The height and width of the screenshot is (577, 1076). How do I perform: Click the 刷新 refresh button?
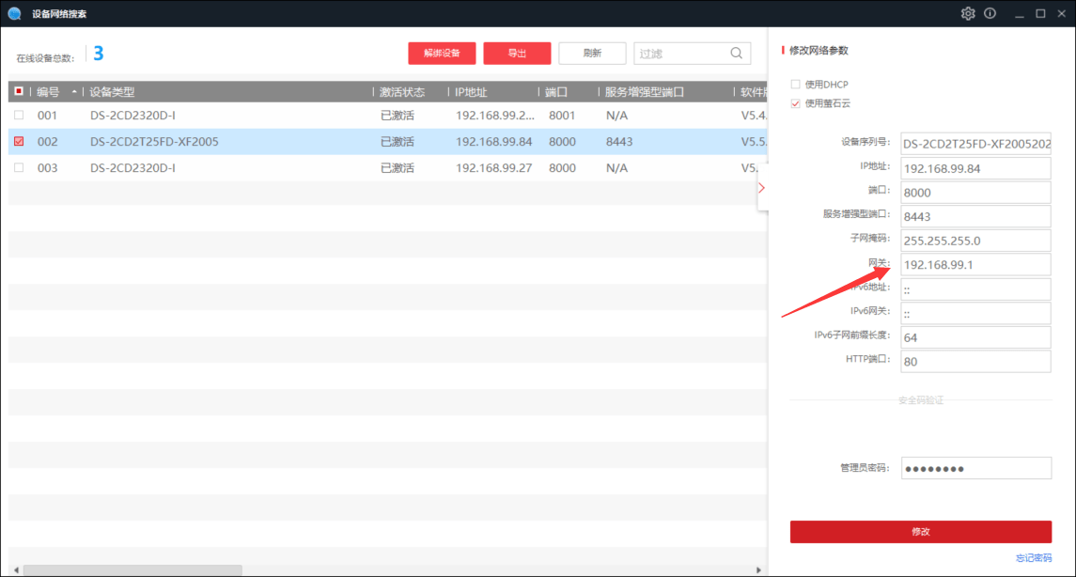592,54
